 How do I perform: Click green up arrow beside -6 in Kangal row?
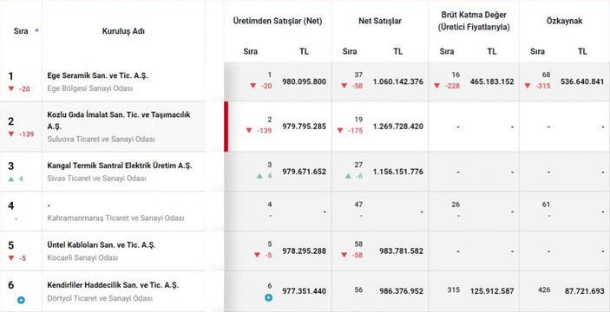click(x=348, y=176)
